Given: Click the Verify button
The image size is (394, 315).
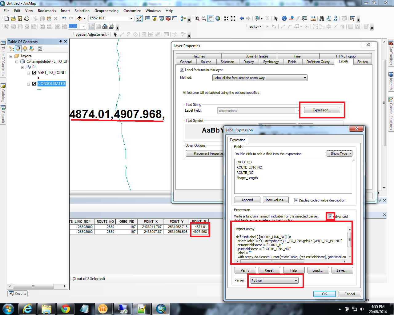Looking at the screenshot, I should click(245, 270).
